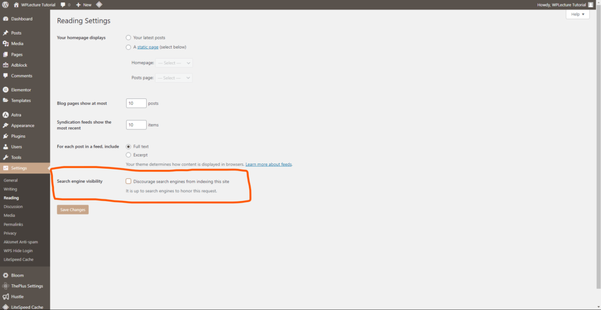
Task: Click the Bloom icon in sidebar
Action: click(6, 275)
